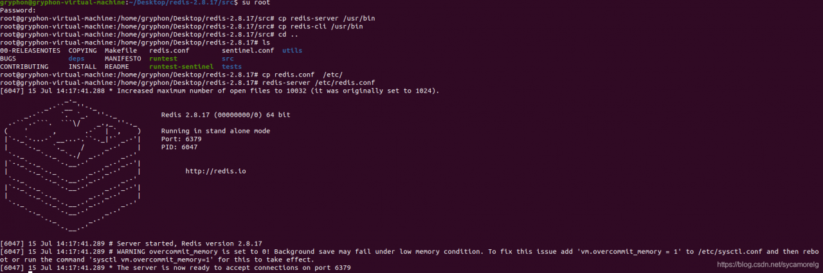Click the blue utils directory name
Image resolution: width=823 pixels, height=273 pixels.
tap(292, 50)
